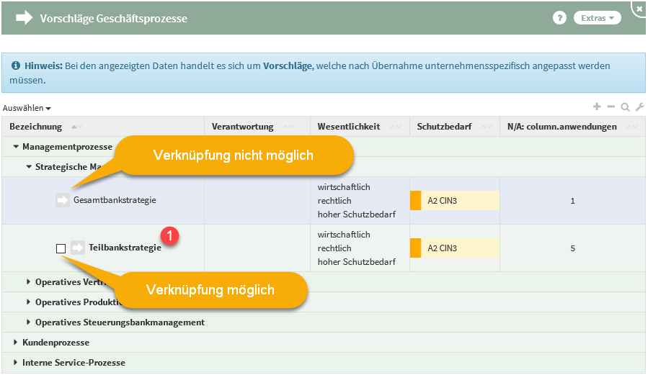Close the Vorschläge Geschäftsprozesse dialog
Image resolution: width=648 pixels, height=375 pixels.
click(639, 8)
